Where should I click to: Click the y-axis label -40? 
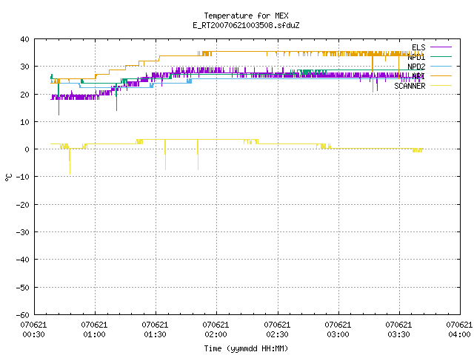click(x=23, y=260)
